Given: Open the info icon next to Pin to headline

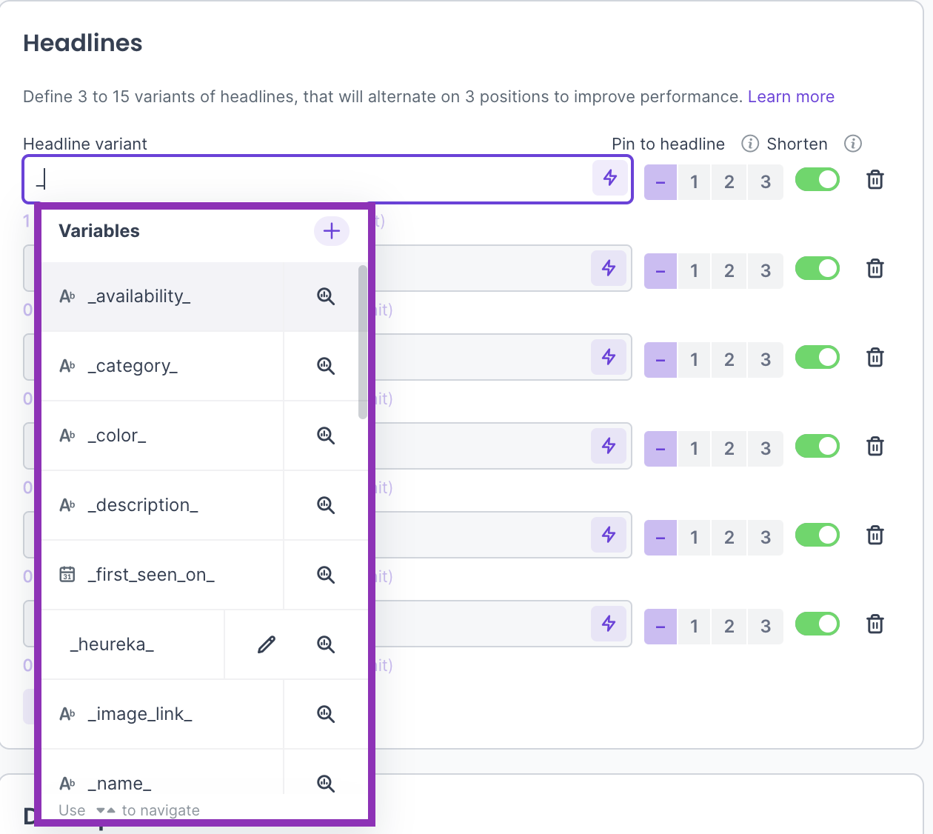Looking at the screenshot, I should click(749, 144).
